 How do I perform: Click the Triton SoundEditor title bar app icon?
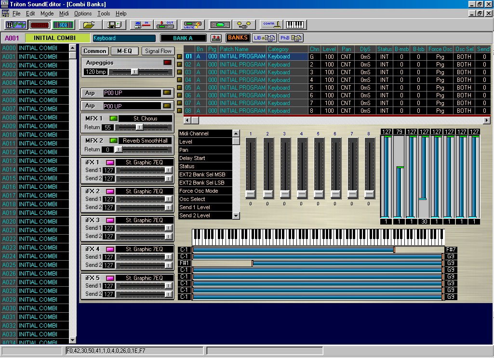coord(4,4)
